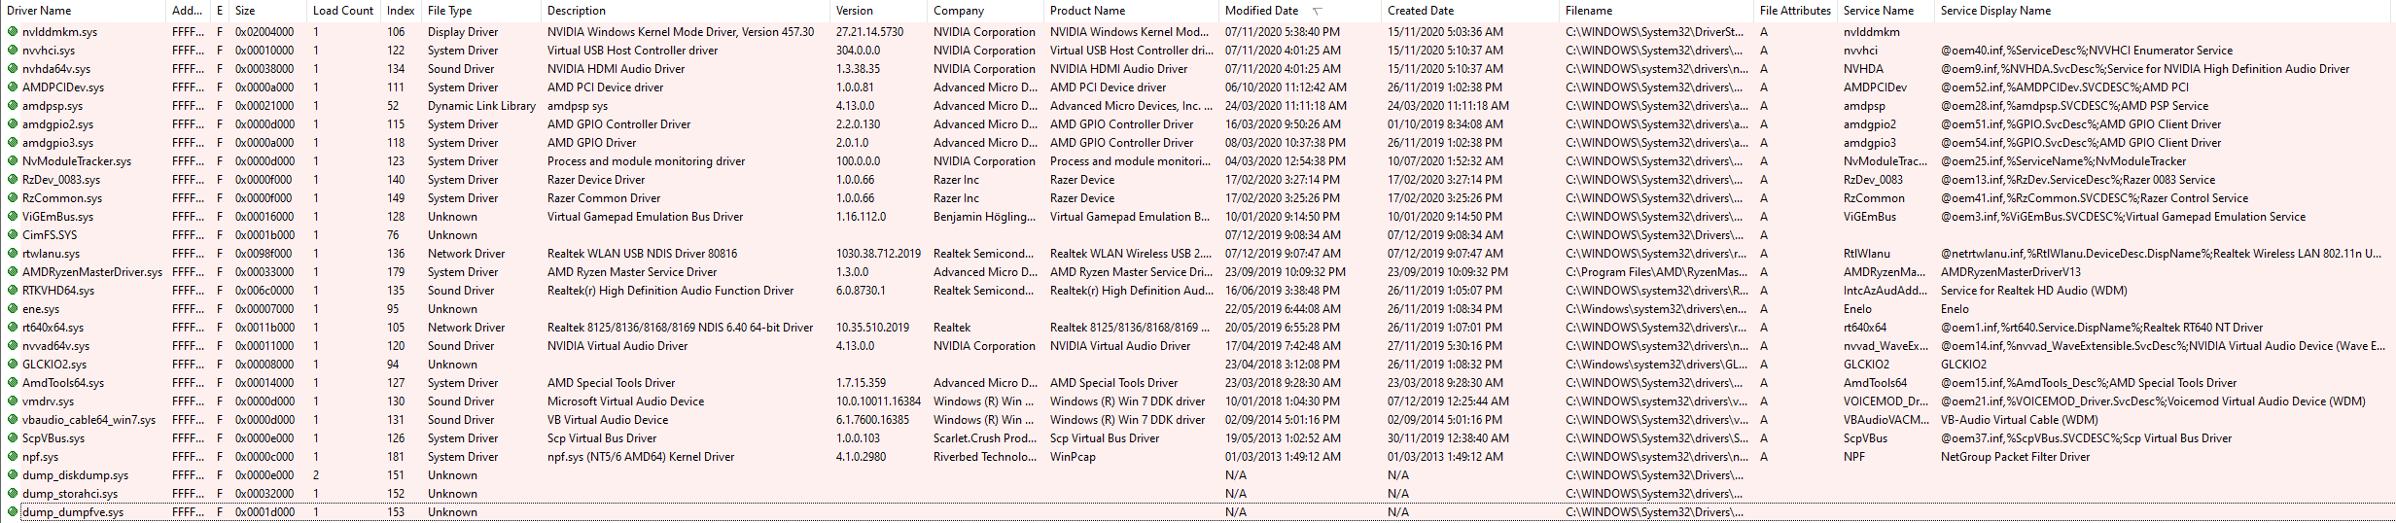Sort by the Created Date column header

click(x=1470, y=11)
